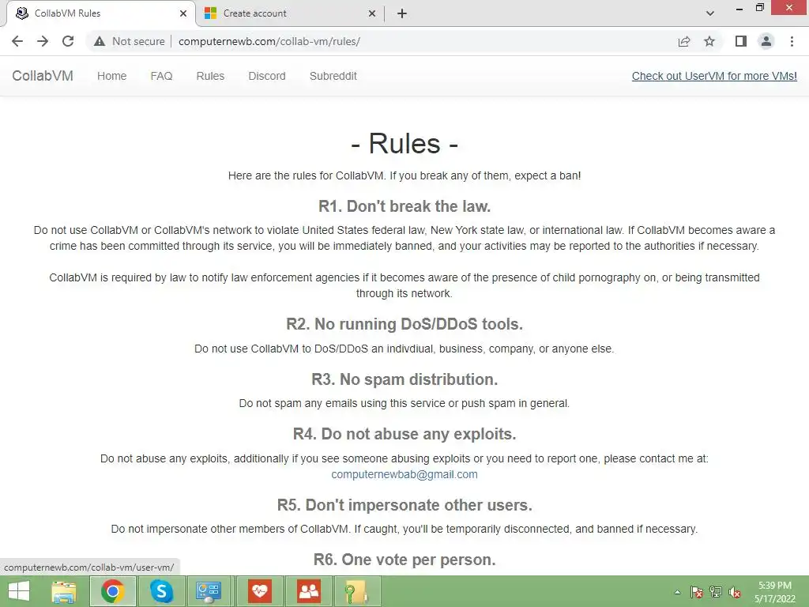Bookmark this page with the star

pyautogui.click(x=709, y=41)
